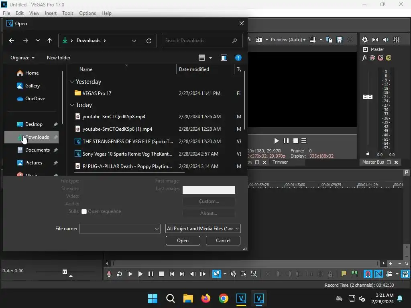Click the New folder button
The width and height of the screenshot is (411, 308).
click(59, 58)
